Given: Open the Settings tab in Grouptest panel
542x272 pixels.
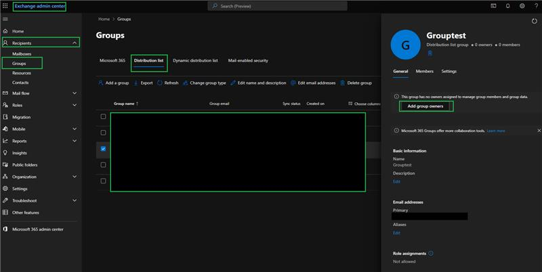Looking at the screenshot, I should pos(449,71).
